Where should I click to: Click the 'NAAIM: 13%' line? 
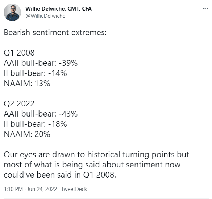click(x=27, y=83)
